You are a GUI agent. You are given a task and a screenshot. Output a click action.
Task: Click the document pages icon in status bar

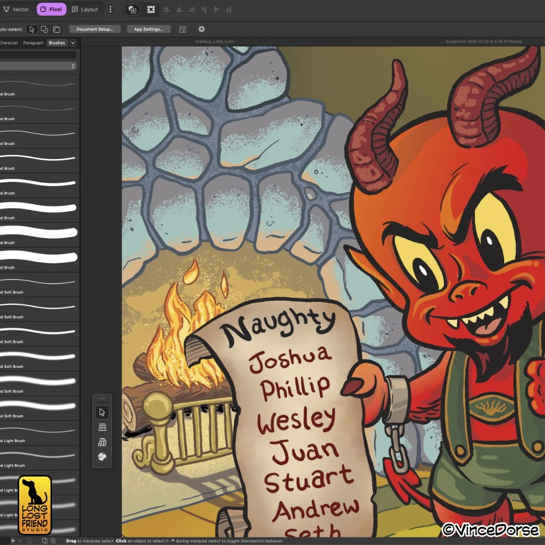[45, 541]
